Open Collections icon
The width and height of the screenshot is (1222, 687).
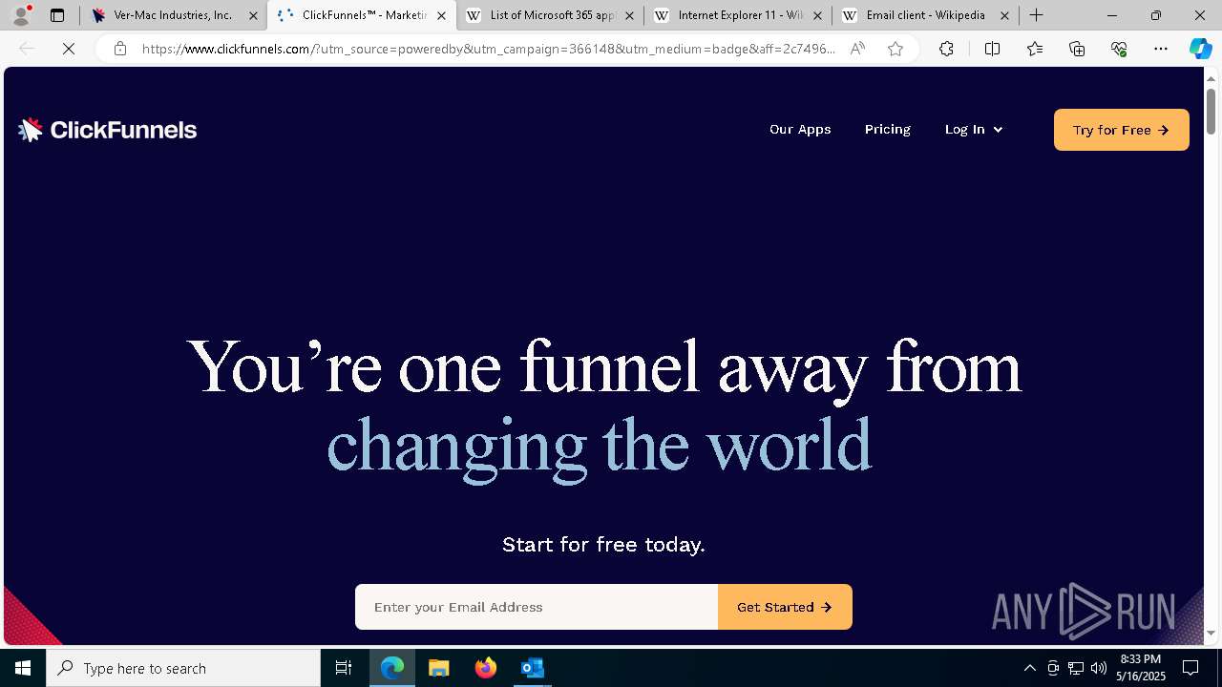[x=1077, y=49]
